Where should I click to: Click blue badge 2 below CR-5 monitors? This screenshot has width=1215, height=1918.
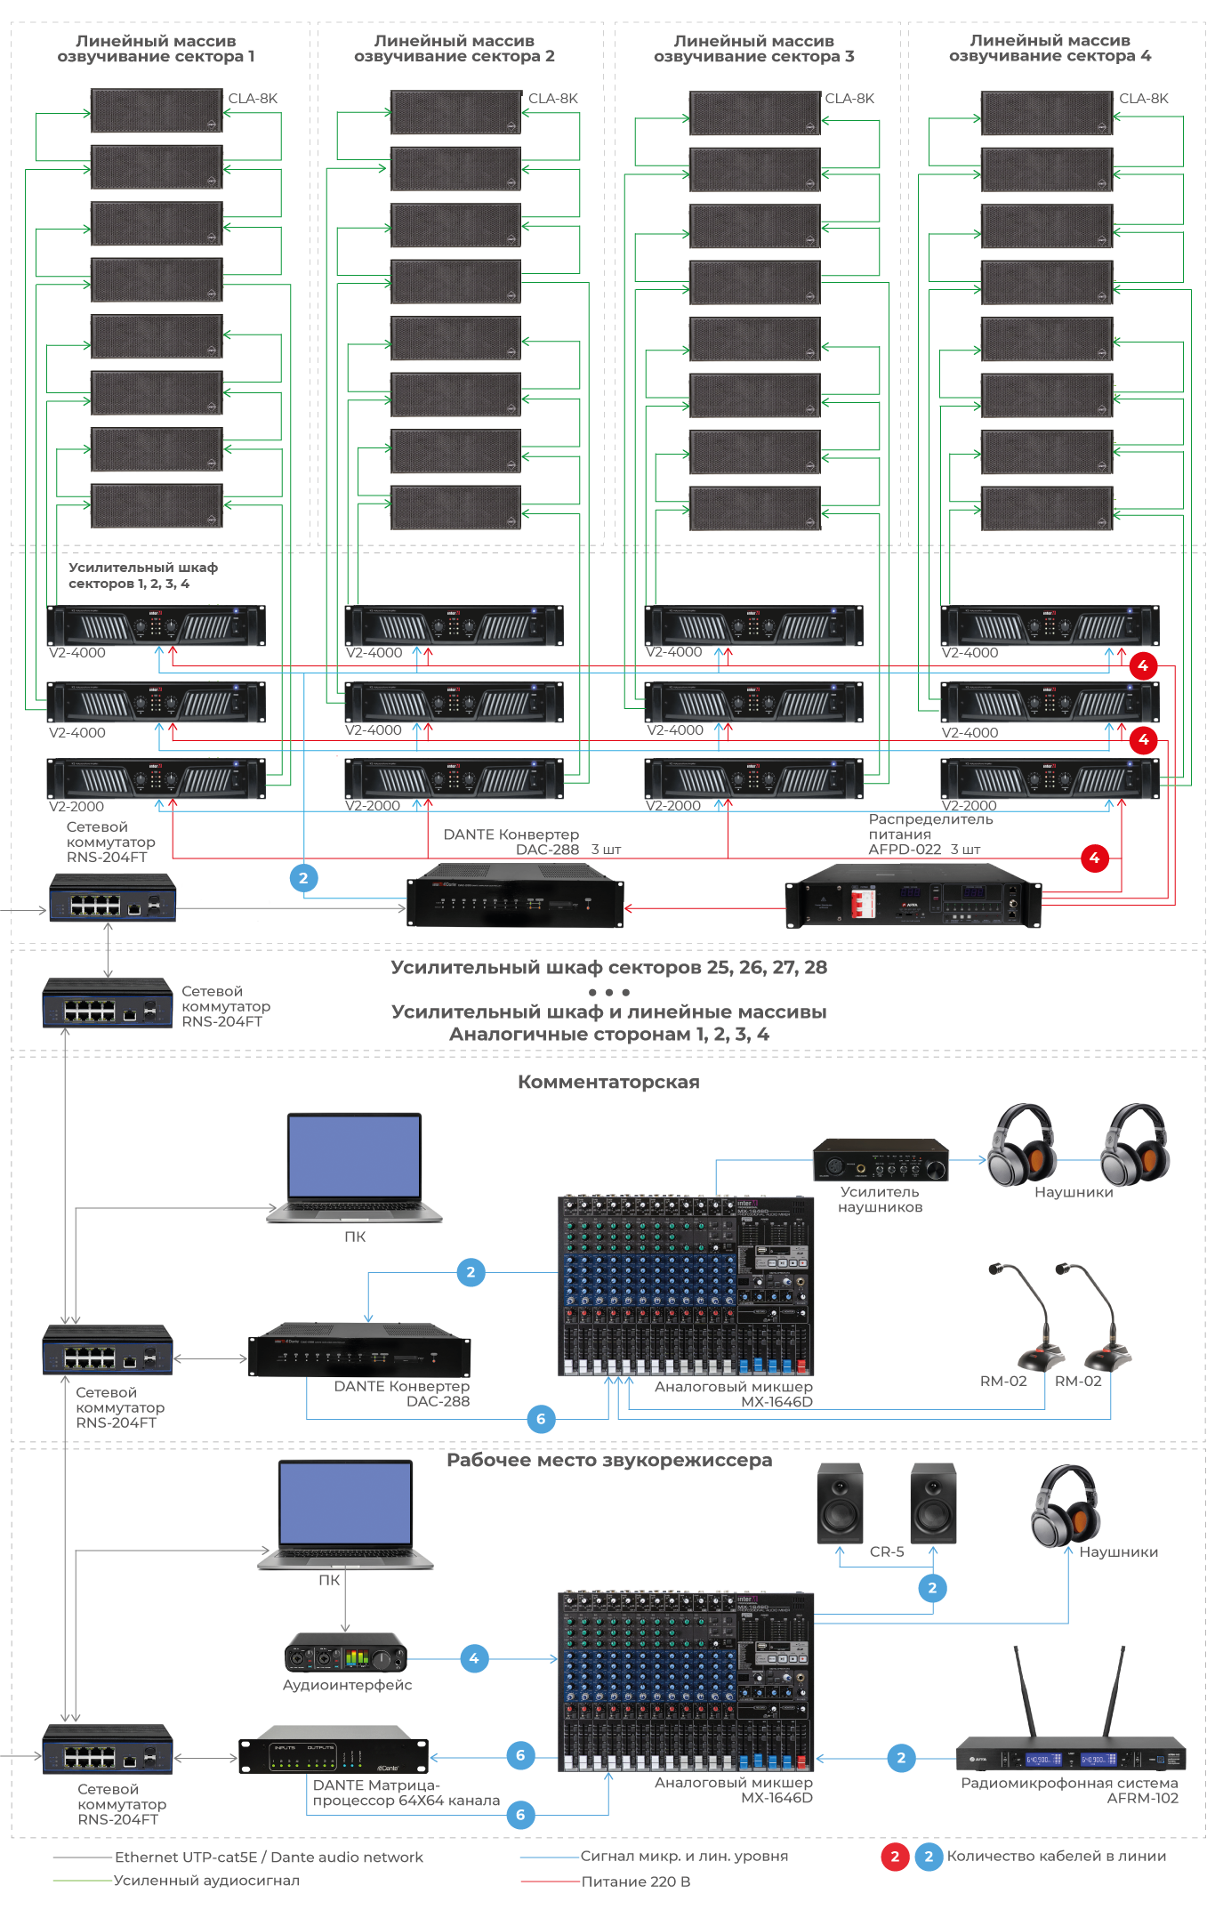tap(932, 1588)
